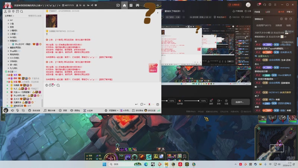Favorite the channel with the star icon
The width and height of the screenshot is (298, 168).
click(x=84, y=5)
